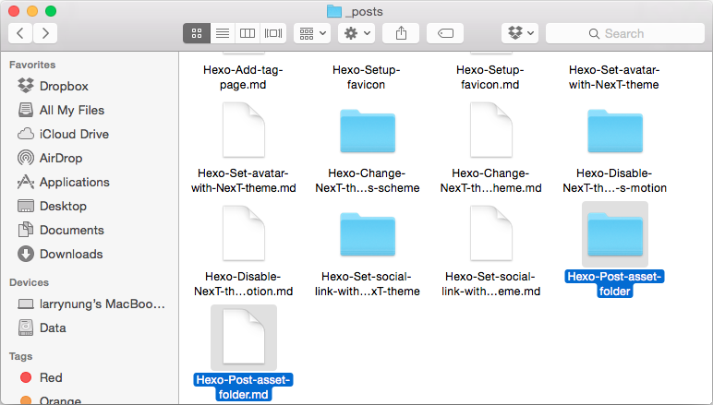Select the highlighted Hexo-Post-asset-folder folder icon
The width and height of the screenshot is (713, 405).
point(615,234)
